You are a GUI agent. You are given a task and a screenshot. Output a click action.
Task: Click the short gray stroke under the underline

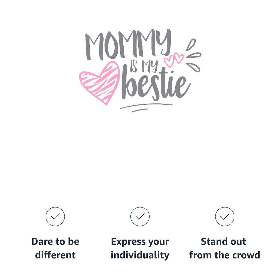click(x=140, y=110)
